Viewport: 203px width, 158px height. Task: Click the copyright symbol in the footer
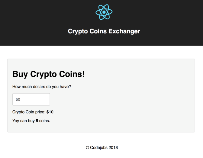(88, 148)
